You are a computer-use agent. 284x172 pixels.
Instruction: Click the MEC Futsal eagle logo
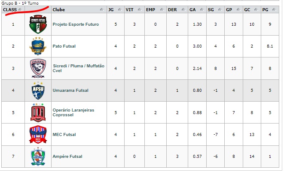click(38, 134)
